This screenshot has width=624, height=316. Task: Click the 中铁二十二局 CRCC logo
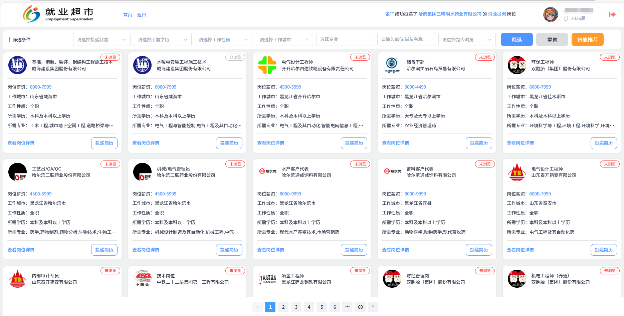tap(142, 278)
